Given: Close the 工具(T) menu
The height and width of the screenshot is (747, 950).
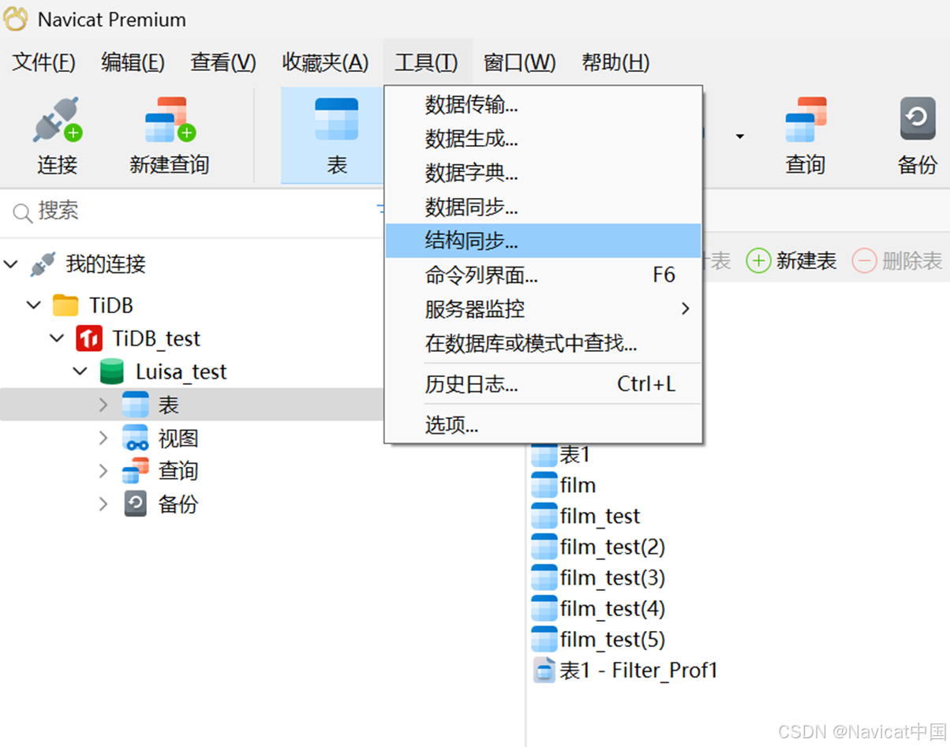Looking at the screenshot, I should coord(427,62).
